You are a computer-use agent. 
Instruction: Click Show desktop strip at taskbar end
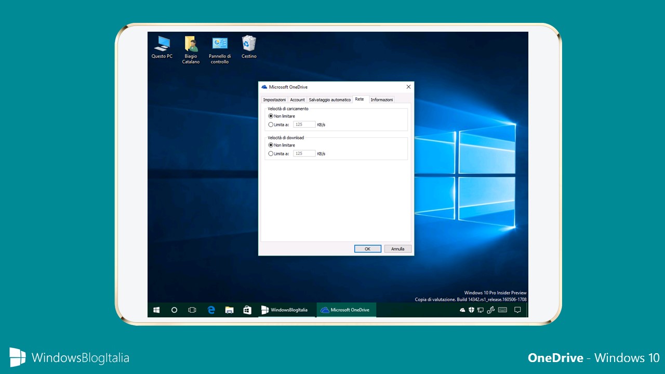[527, 310]
